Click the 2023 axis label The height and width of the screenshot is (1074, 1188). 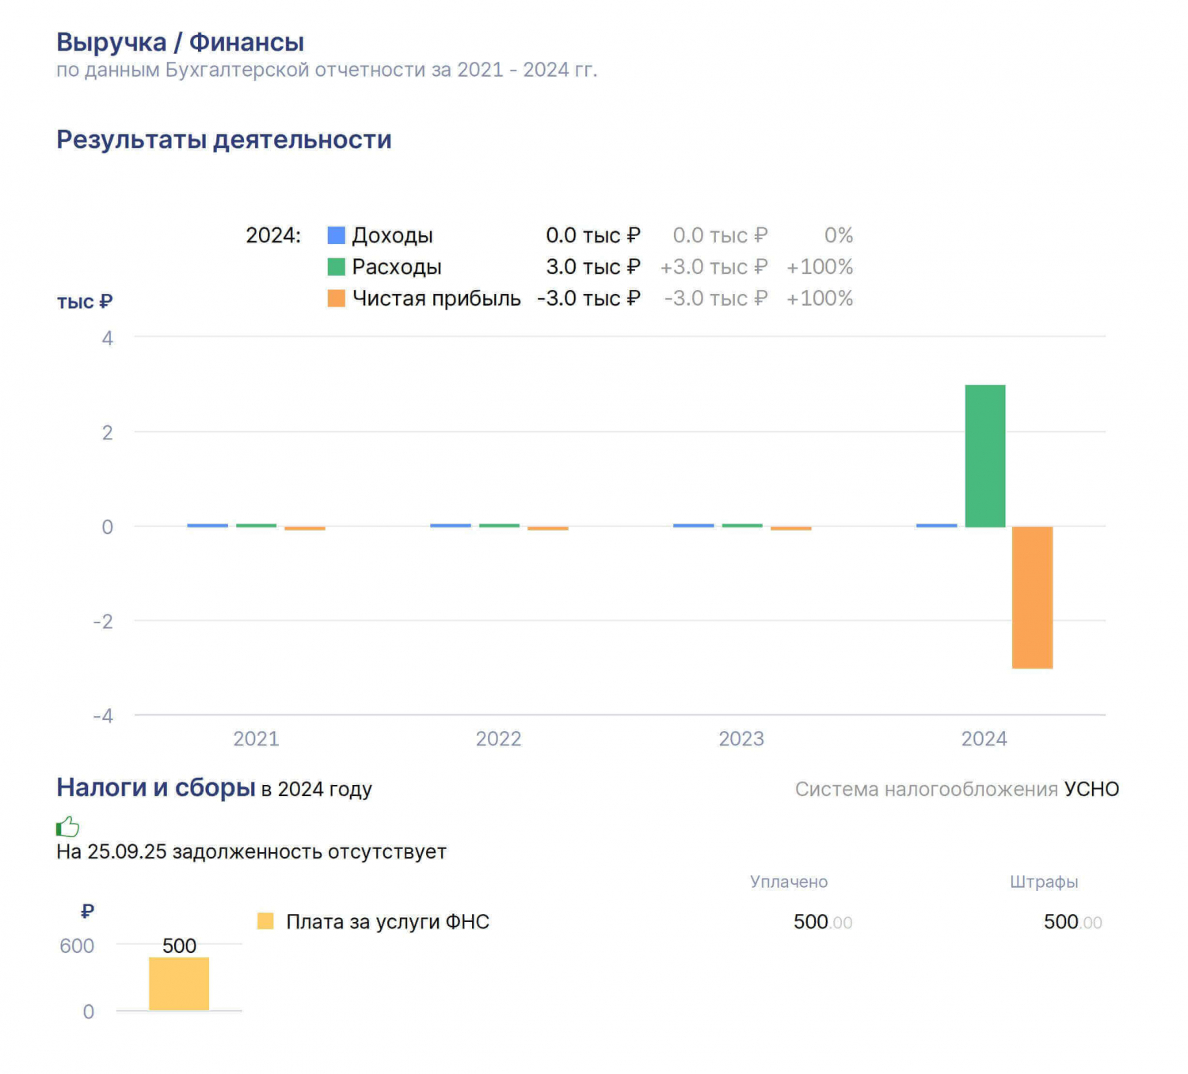tap(741, 739)
